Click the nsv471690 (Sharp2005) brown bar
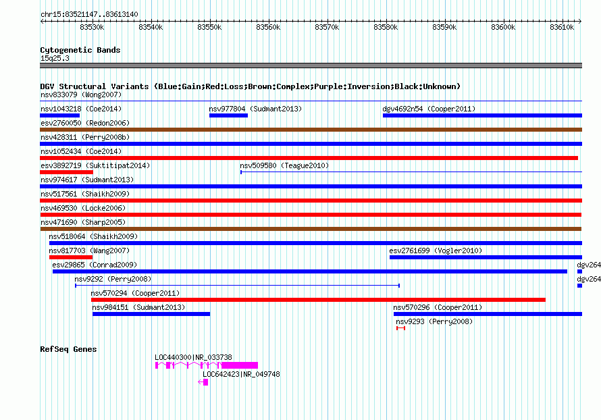This screenshot has width=601, height=420. 311,229
